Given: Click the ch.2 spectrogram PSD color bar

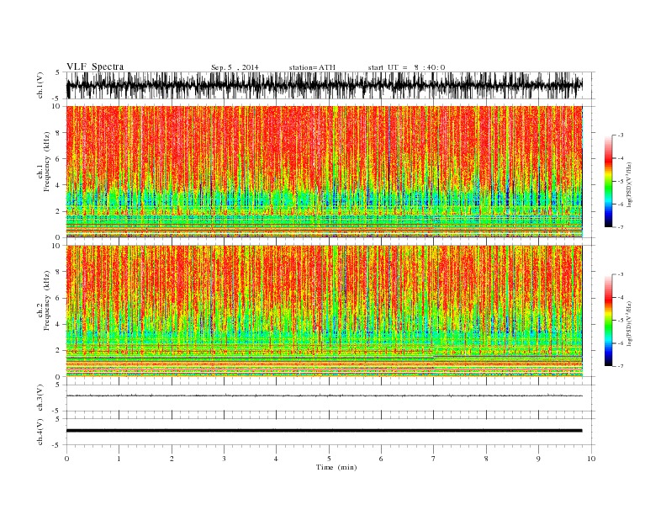Looking at the screenshot, I should (608, 320).
